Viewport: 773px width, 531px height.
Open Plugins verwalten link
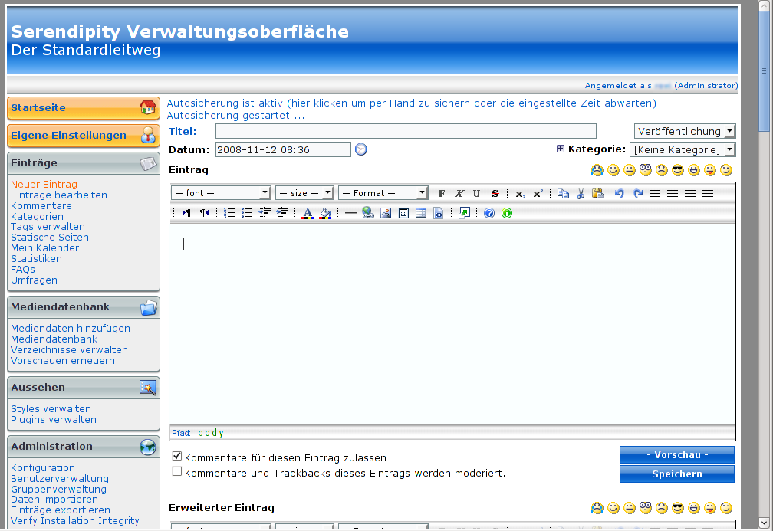tap(54, 420)
